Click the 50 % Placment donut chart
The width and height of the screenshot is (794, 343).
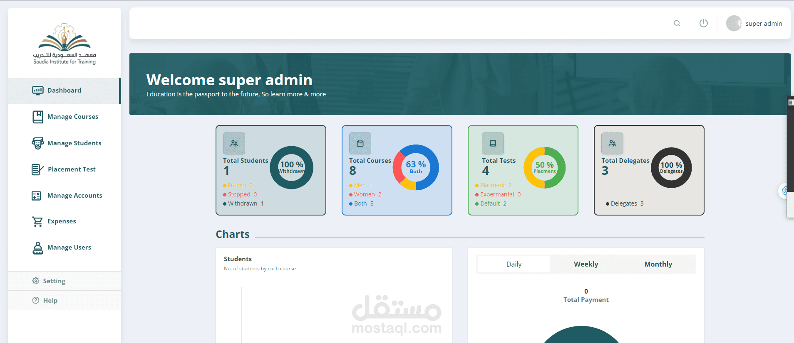544,168
